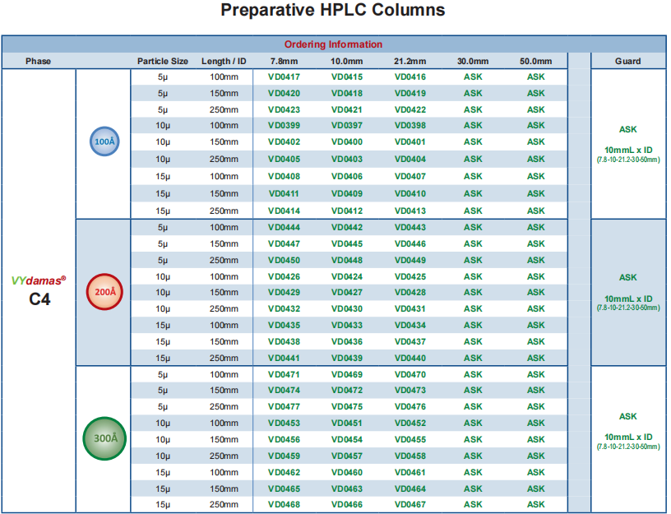671x514 pixels.
Task: Select part number VD0453
Action: (285, 423)
